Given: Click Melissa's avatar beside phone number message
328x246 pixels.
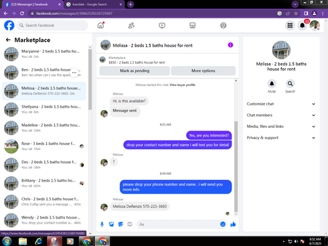Looking at the screenshot, I should pyautogui.click(x=104, y=207).
